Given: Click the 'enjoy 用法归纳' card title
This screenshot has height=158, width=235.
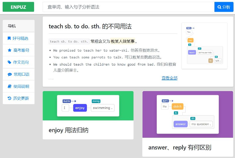Looking at the screenshot, I should pyautogui.click(x=68, y=130).
